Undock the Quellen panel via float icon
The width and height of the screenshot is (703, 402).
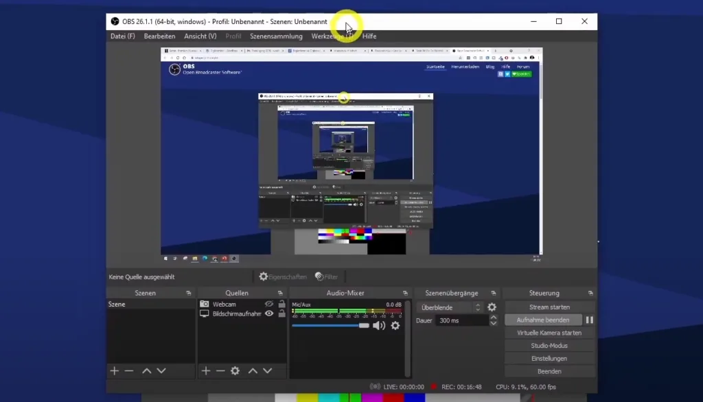pos(280,293)
